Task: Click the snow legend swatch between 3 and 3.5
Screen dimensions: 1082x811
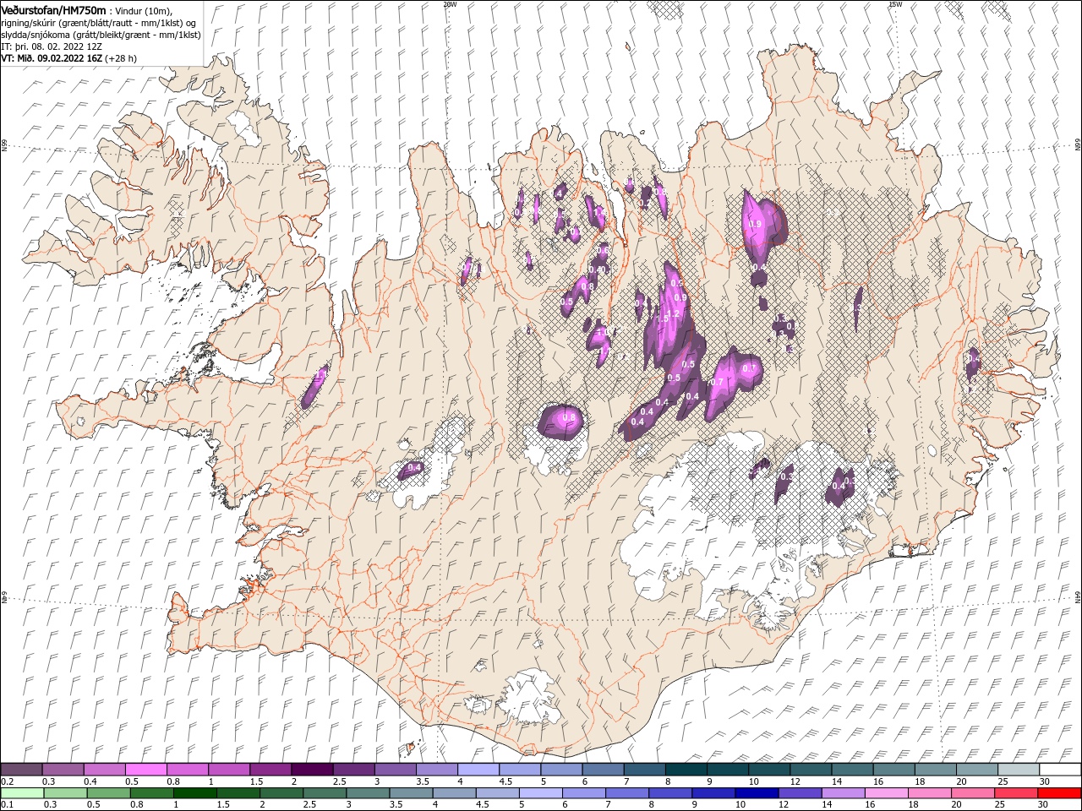Action: click(395, 769)
